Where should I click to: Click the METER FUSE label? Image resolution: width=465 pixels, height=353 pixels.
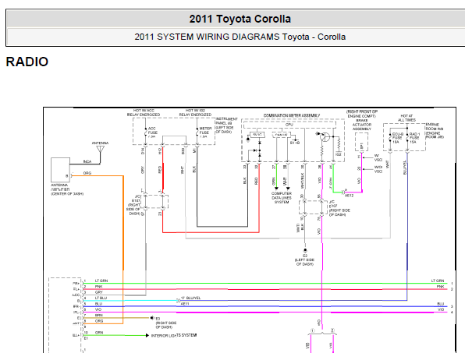point(205,132)
